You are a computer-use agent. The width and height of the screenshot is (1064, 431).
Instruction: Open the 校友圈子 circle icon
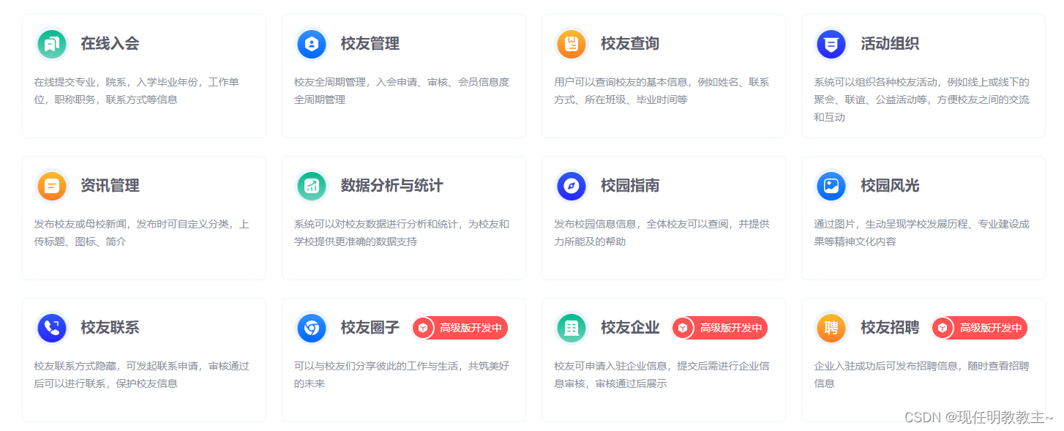coord(312,328)
